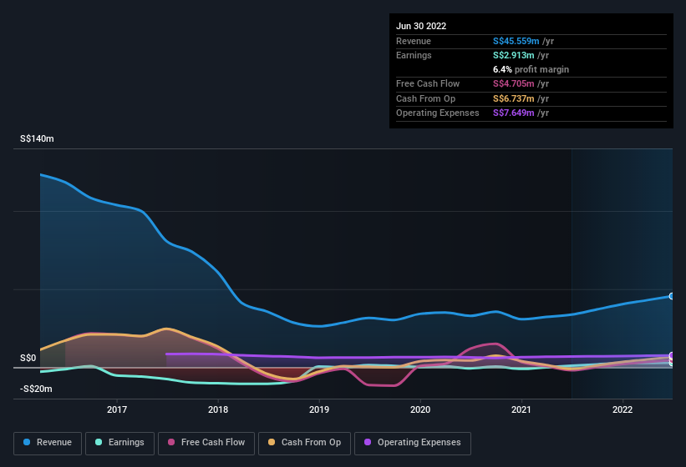Click the S$140m y-axis label

pyautogui.click(x=37, y=138)
